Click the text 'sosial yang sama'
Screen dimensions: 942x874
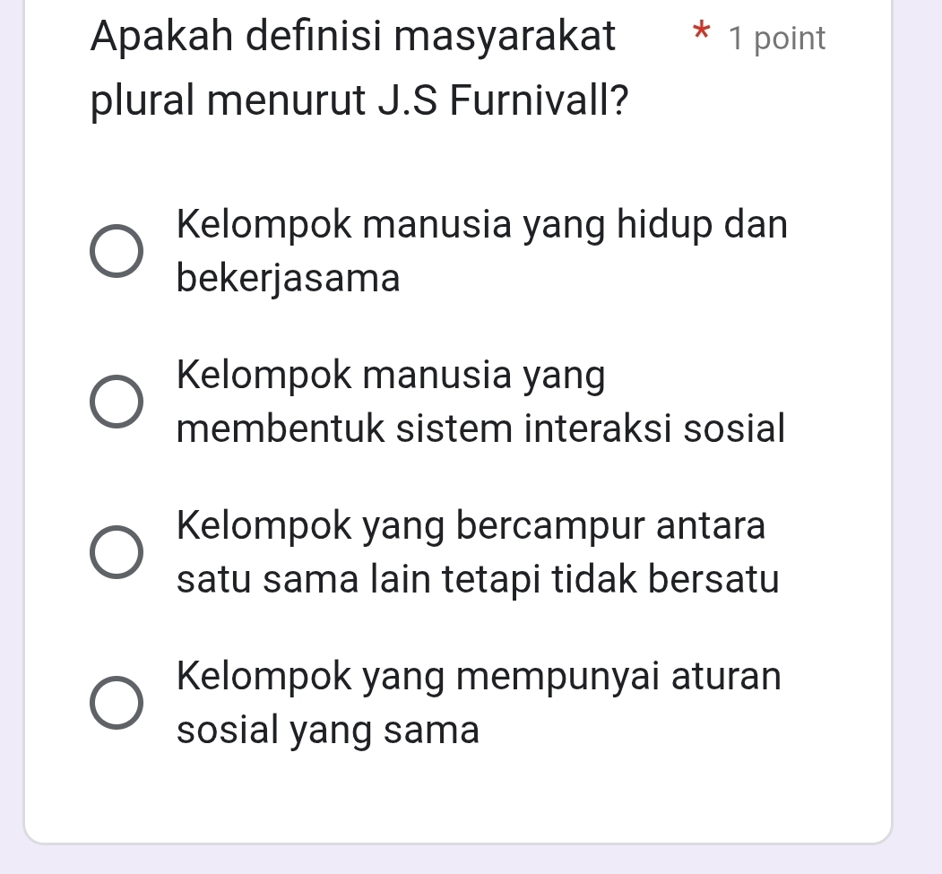(328, 731)
